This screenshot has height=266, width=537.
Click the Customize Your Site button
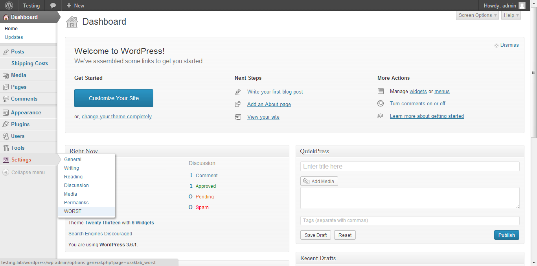click(x=114, y=98)
